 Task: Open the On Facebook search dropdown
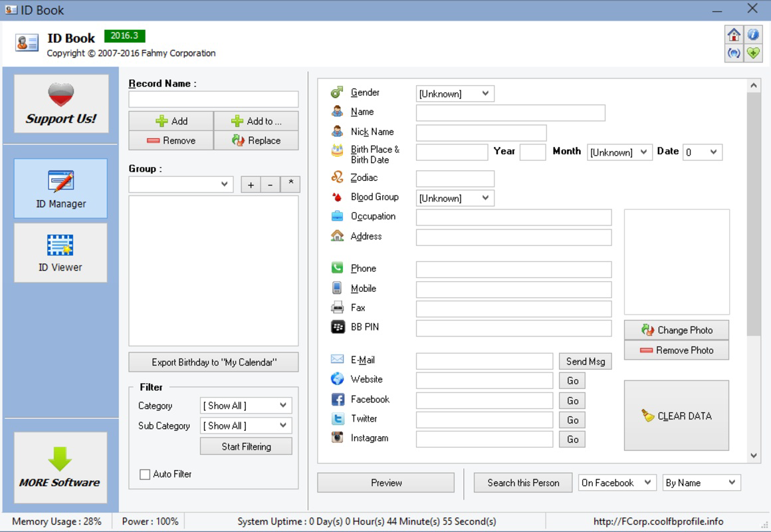coord(617,483)
